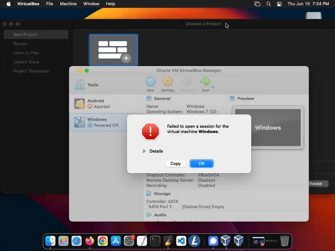Click the green Start arrow icon
Screen dimensions: 335x251
[205, 82]
